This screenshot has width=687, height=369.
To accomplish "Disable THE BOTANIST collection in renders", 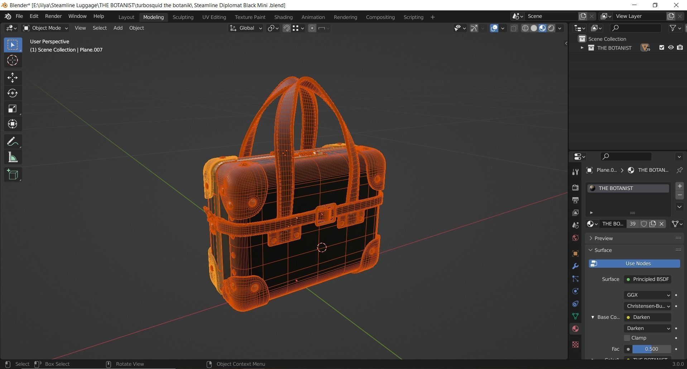I will click(x=680, y=48).
